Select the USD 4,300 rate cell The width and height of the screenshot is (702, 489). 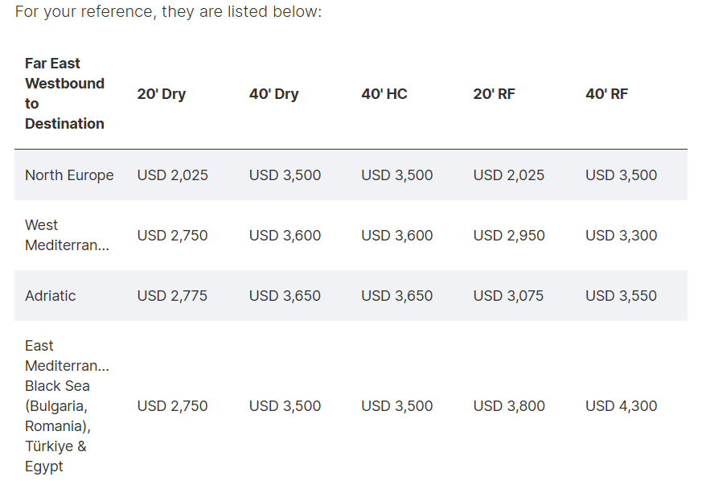coord(621,406)
